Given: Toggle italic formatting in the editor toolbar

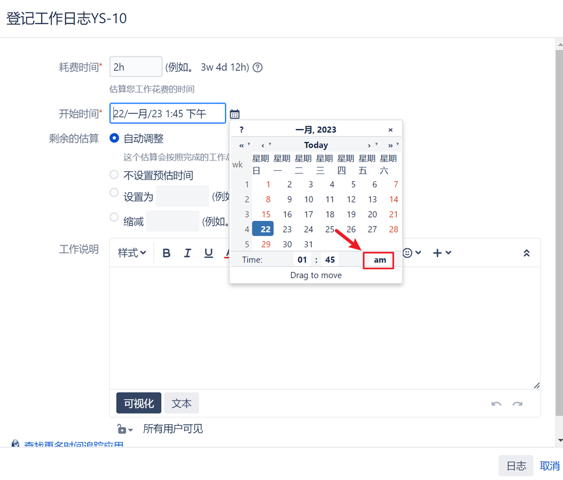Looking at the screenshot, I should [187, 253].
